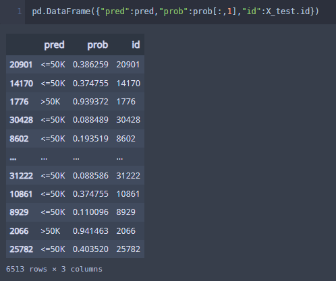Click the 'prob' column header
The height and width of the screenshot is (281, 336).
(98, 45)
